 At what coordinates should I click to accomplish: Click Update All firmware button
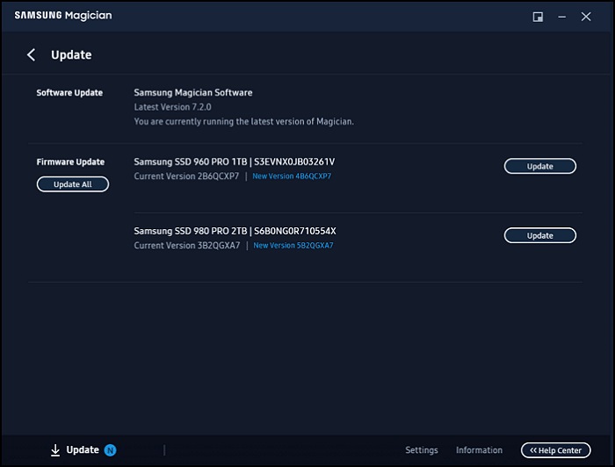click(73, 184)
